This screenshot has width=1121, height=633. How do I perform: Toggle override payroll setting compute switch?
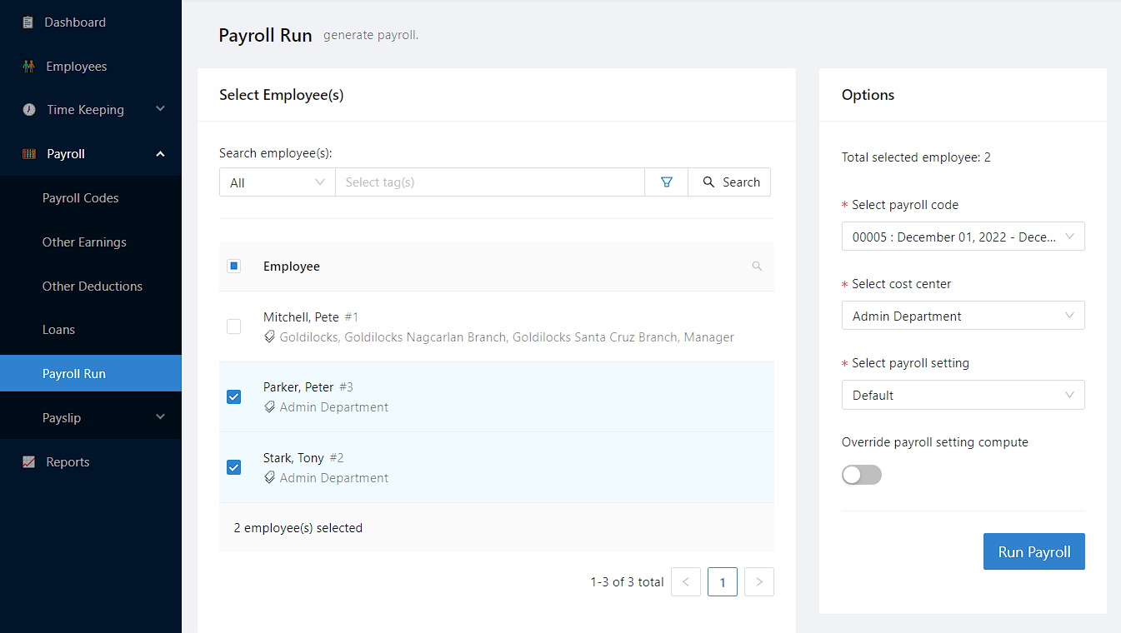[861, 475]
